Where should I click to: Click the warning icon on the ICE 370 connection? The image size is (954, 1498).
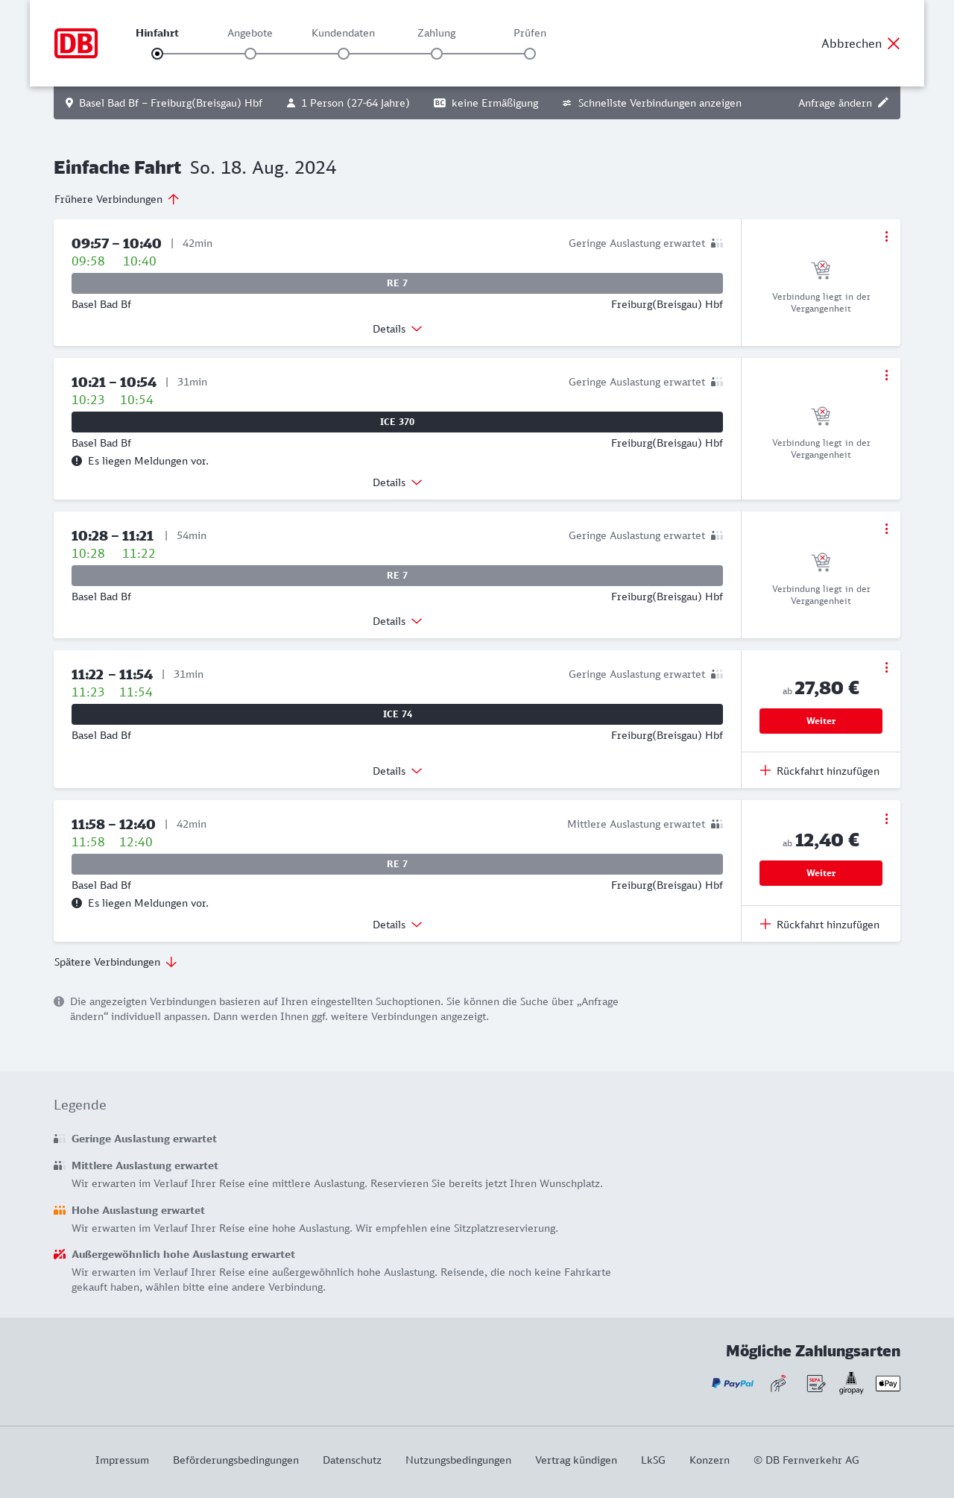point(77,461)
